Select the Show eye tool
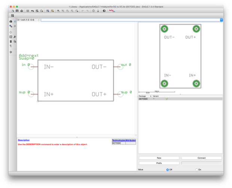 pos(15,22)
